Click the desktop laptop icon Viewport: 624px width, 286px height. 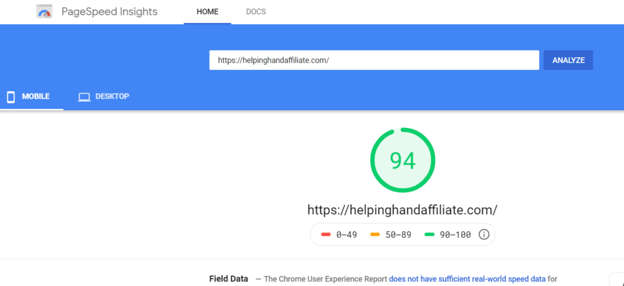tap(84, 97)
